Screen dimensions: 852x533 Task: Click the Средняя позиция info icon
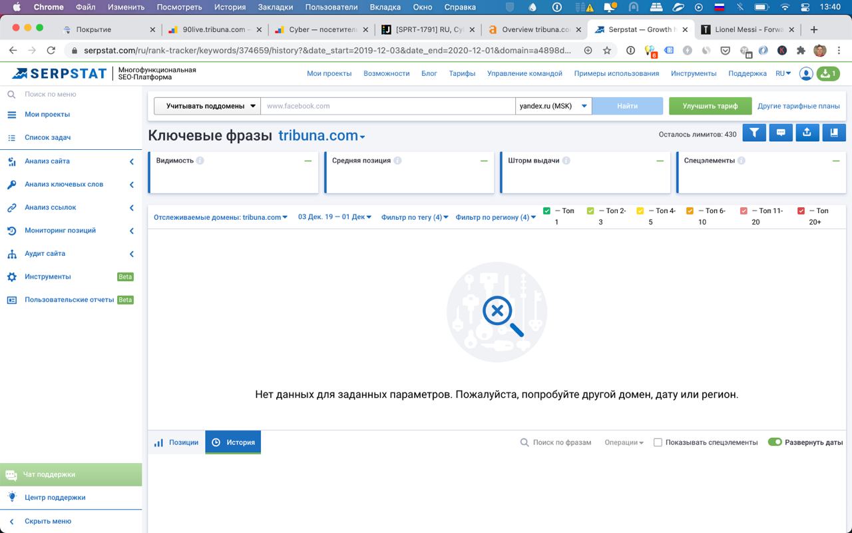tap(397, 161)
